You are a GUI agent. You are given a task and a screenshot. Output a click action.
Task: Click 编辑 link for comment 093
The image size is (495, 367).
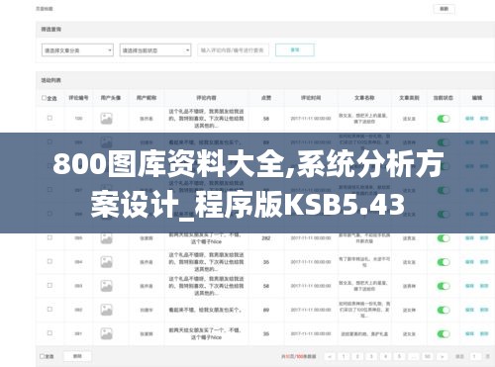pyautogui.click(x=469, y=286)
